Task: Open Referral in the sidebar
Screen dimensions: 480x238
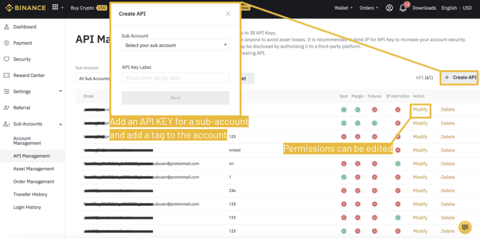Action: point(22,108)
